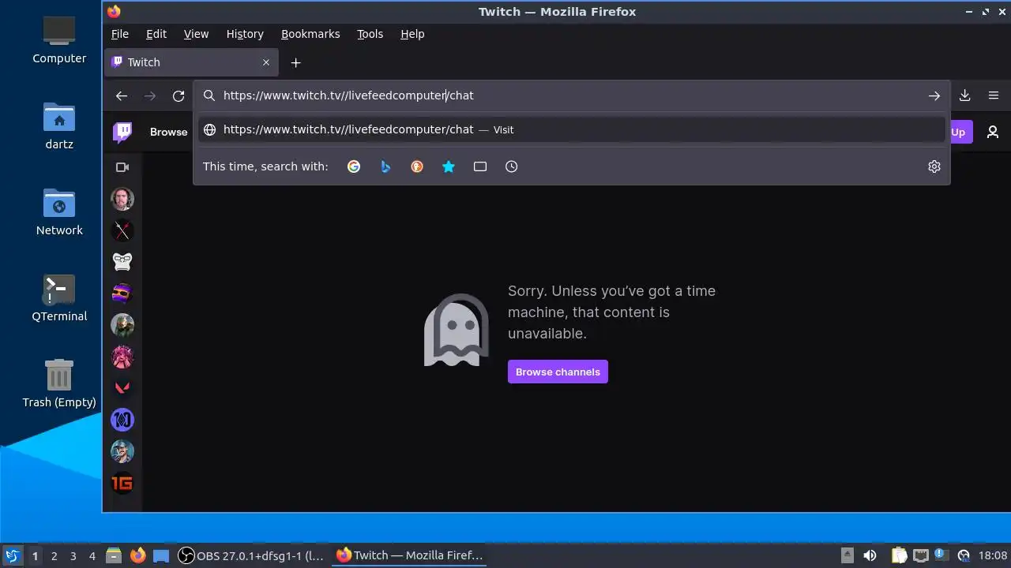This screenshot has width=1011, height=568.
Task: Click the camera icon atop Twitch sidebar
Action: click(122, 167)
